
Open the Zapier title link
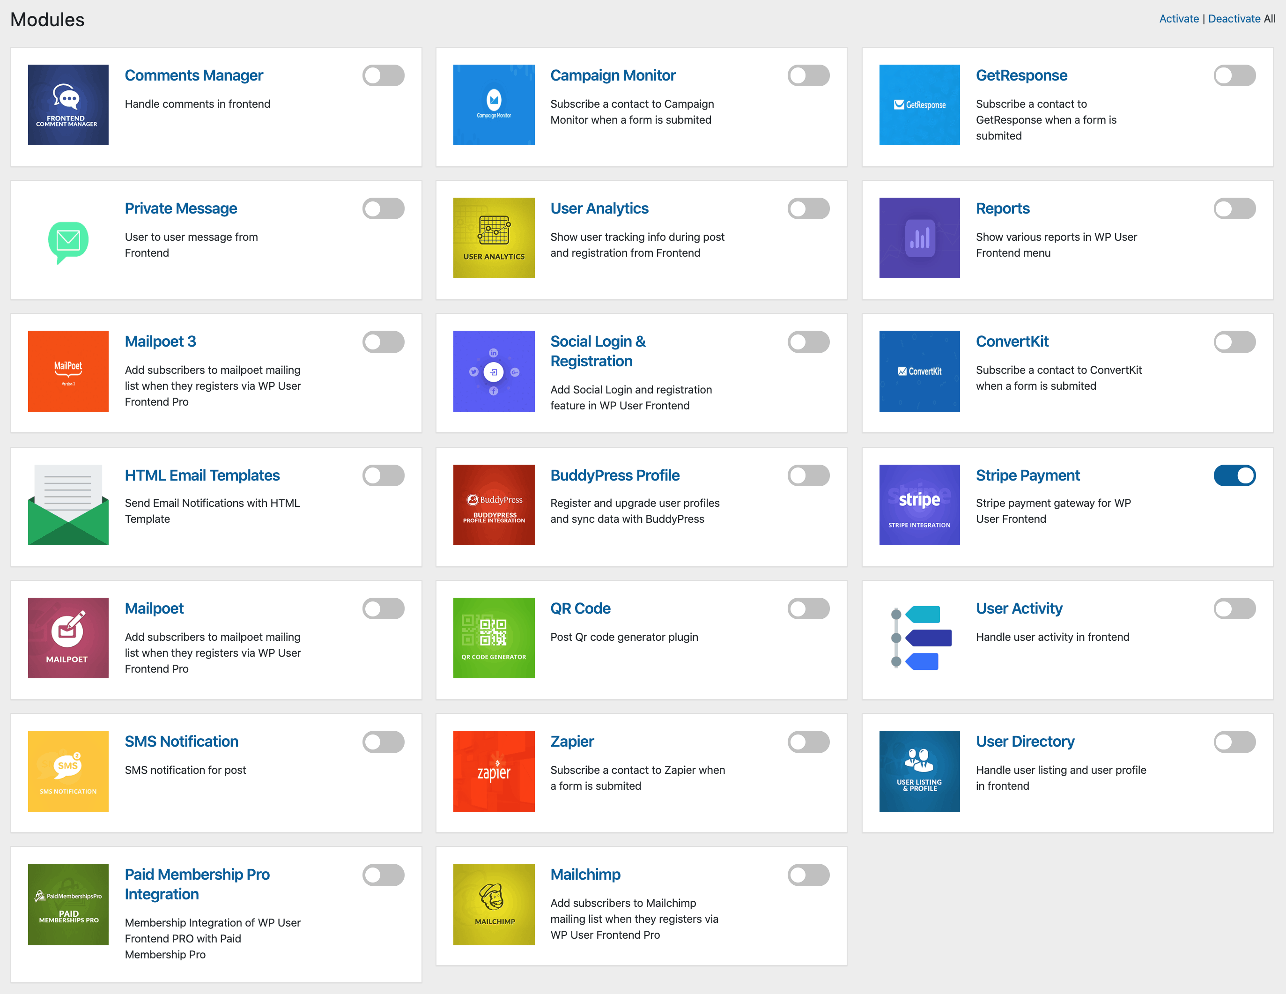[572, 742]
